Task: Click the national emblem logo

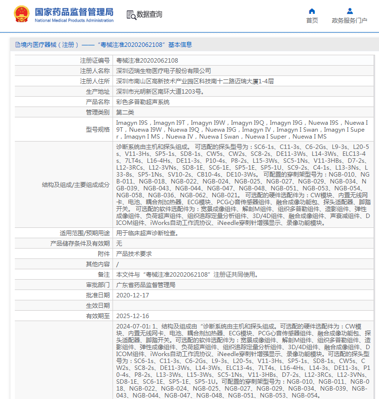Action: [21, 14]
